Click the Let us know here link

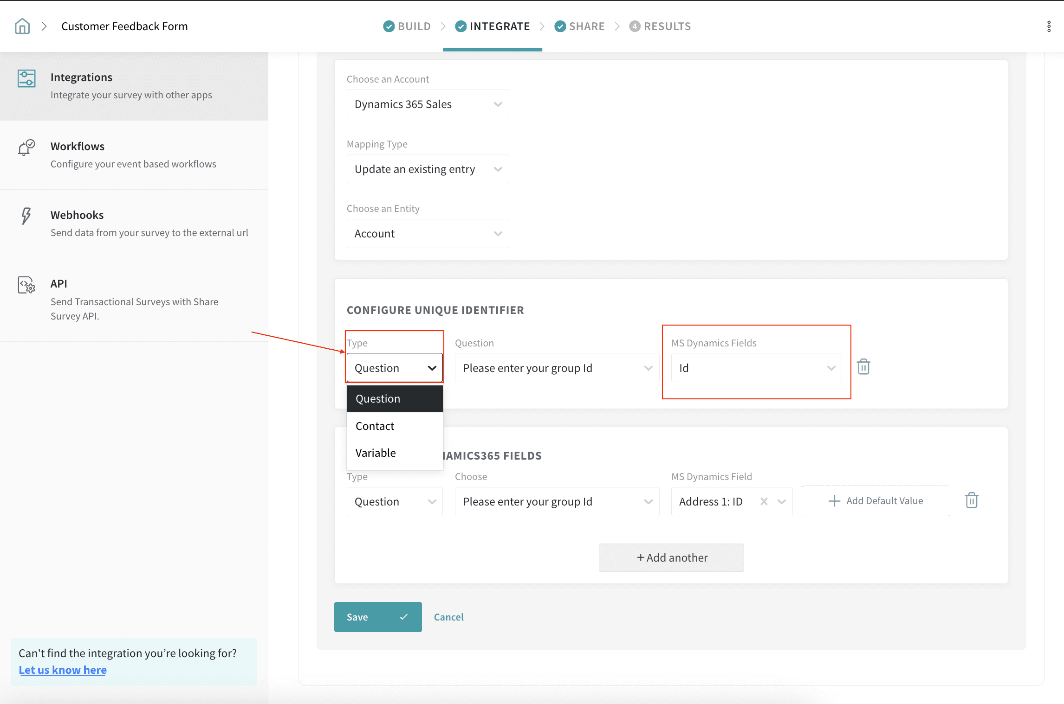[x=63, y=670]
